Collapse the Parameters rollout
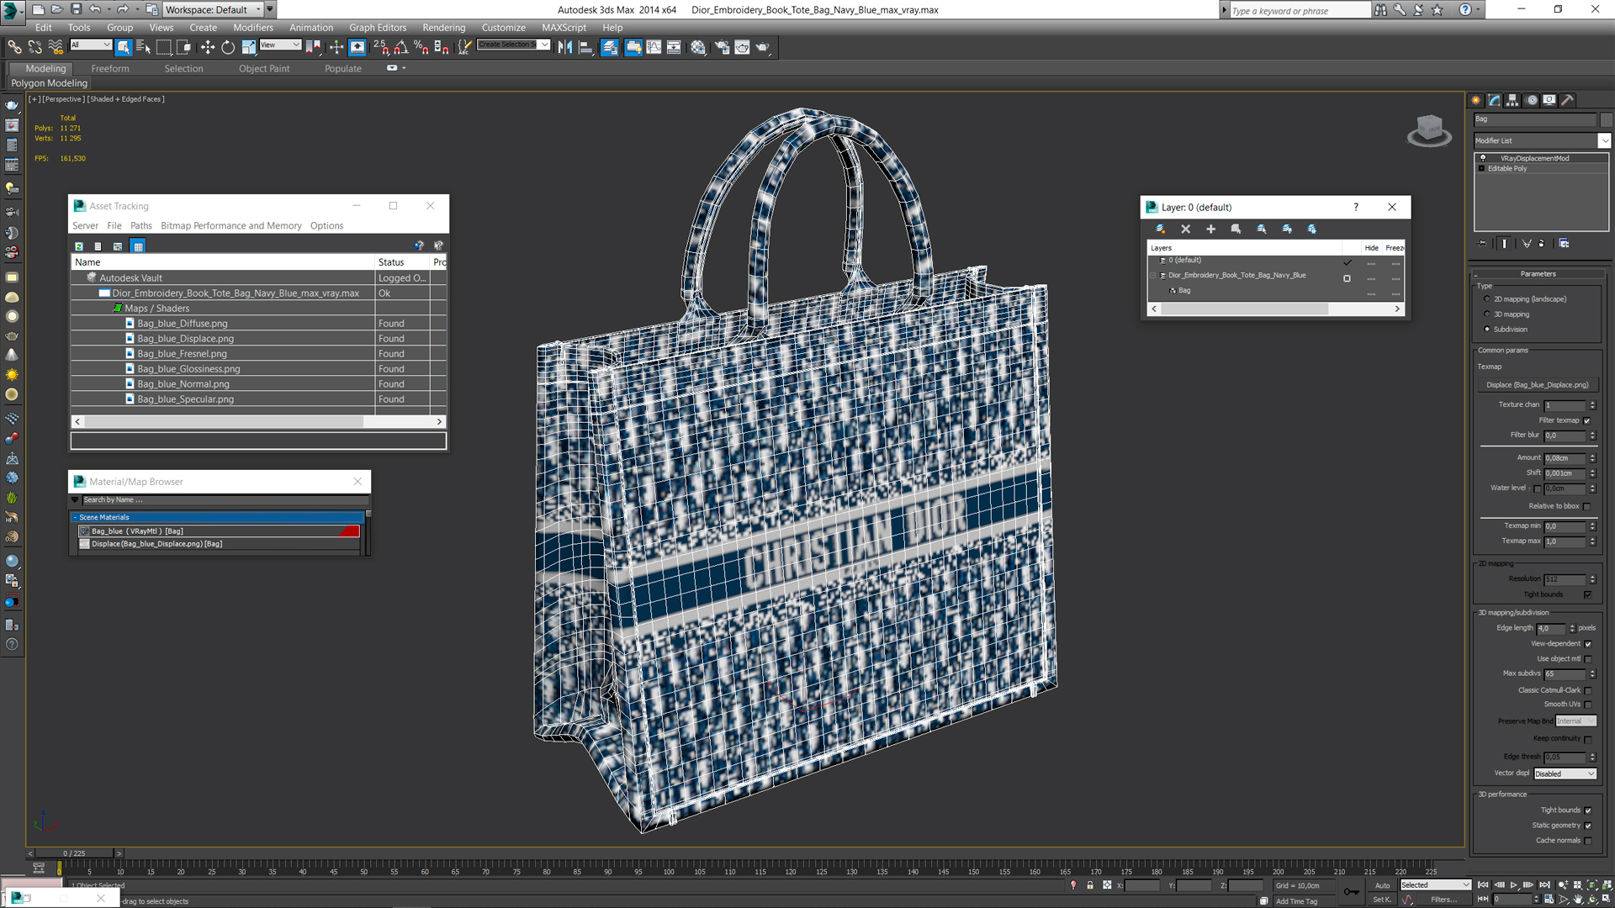 click(x=1538, y=274)
